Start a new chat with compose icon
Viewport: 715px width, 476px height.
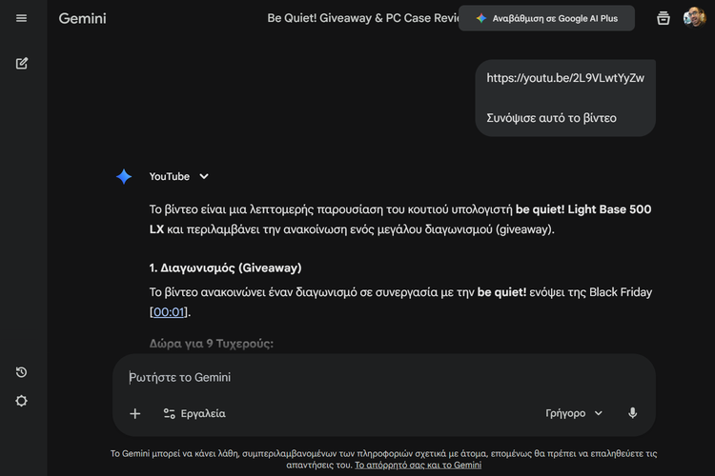(22, 64)
